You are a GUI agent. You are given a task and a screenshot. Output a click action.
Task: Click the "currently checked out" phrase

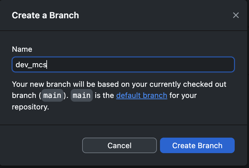point(171,84)
